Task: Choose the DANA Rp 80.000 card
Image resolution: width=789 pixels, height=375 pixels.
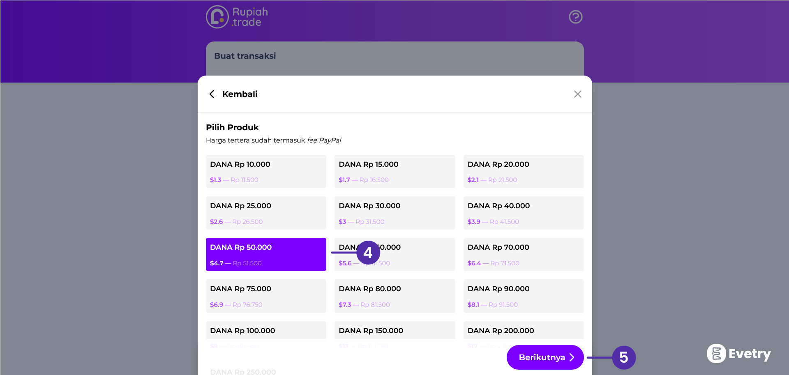Action: [x=394, y=296]
